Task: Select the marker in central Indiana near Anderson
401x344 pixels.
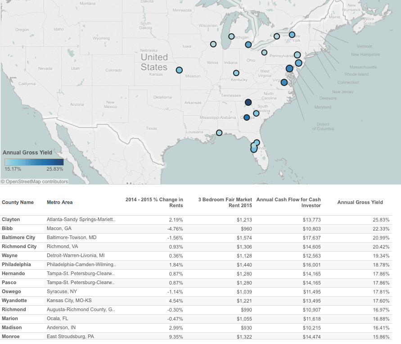Action: pos(236,73)
